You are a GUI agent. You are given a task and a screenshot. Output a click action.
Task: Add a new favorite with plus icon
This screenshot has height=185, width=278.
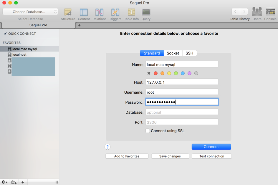[x=23, y=182]
